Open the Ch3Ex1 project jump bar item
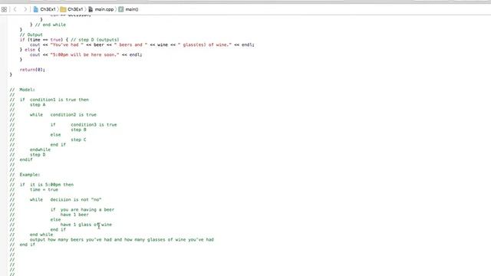Viewport: 491px width, 276px height. [x=44, y=9]
